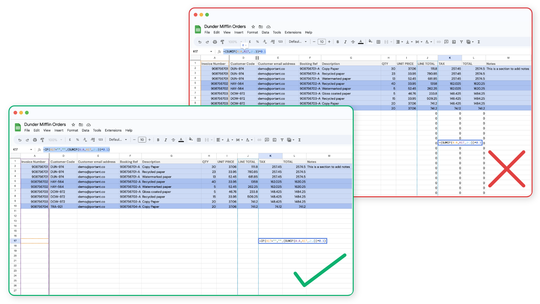Open text color picker in front window
Viewport: 540px width, 304px height.
181,140
